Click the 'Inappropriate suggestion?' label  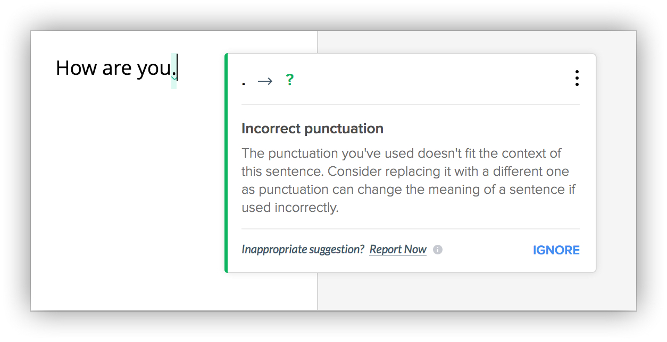(303, 250)
